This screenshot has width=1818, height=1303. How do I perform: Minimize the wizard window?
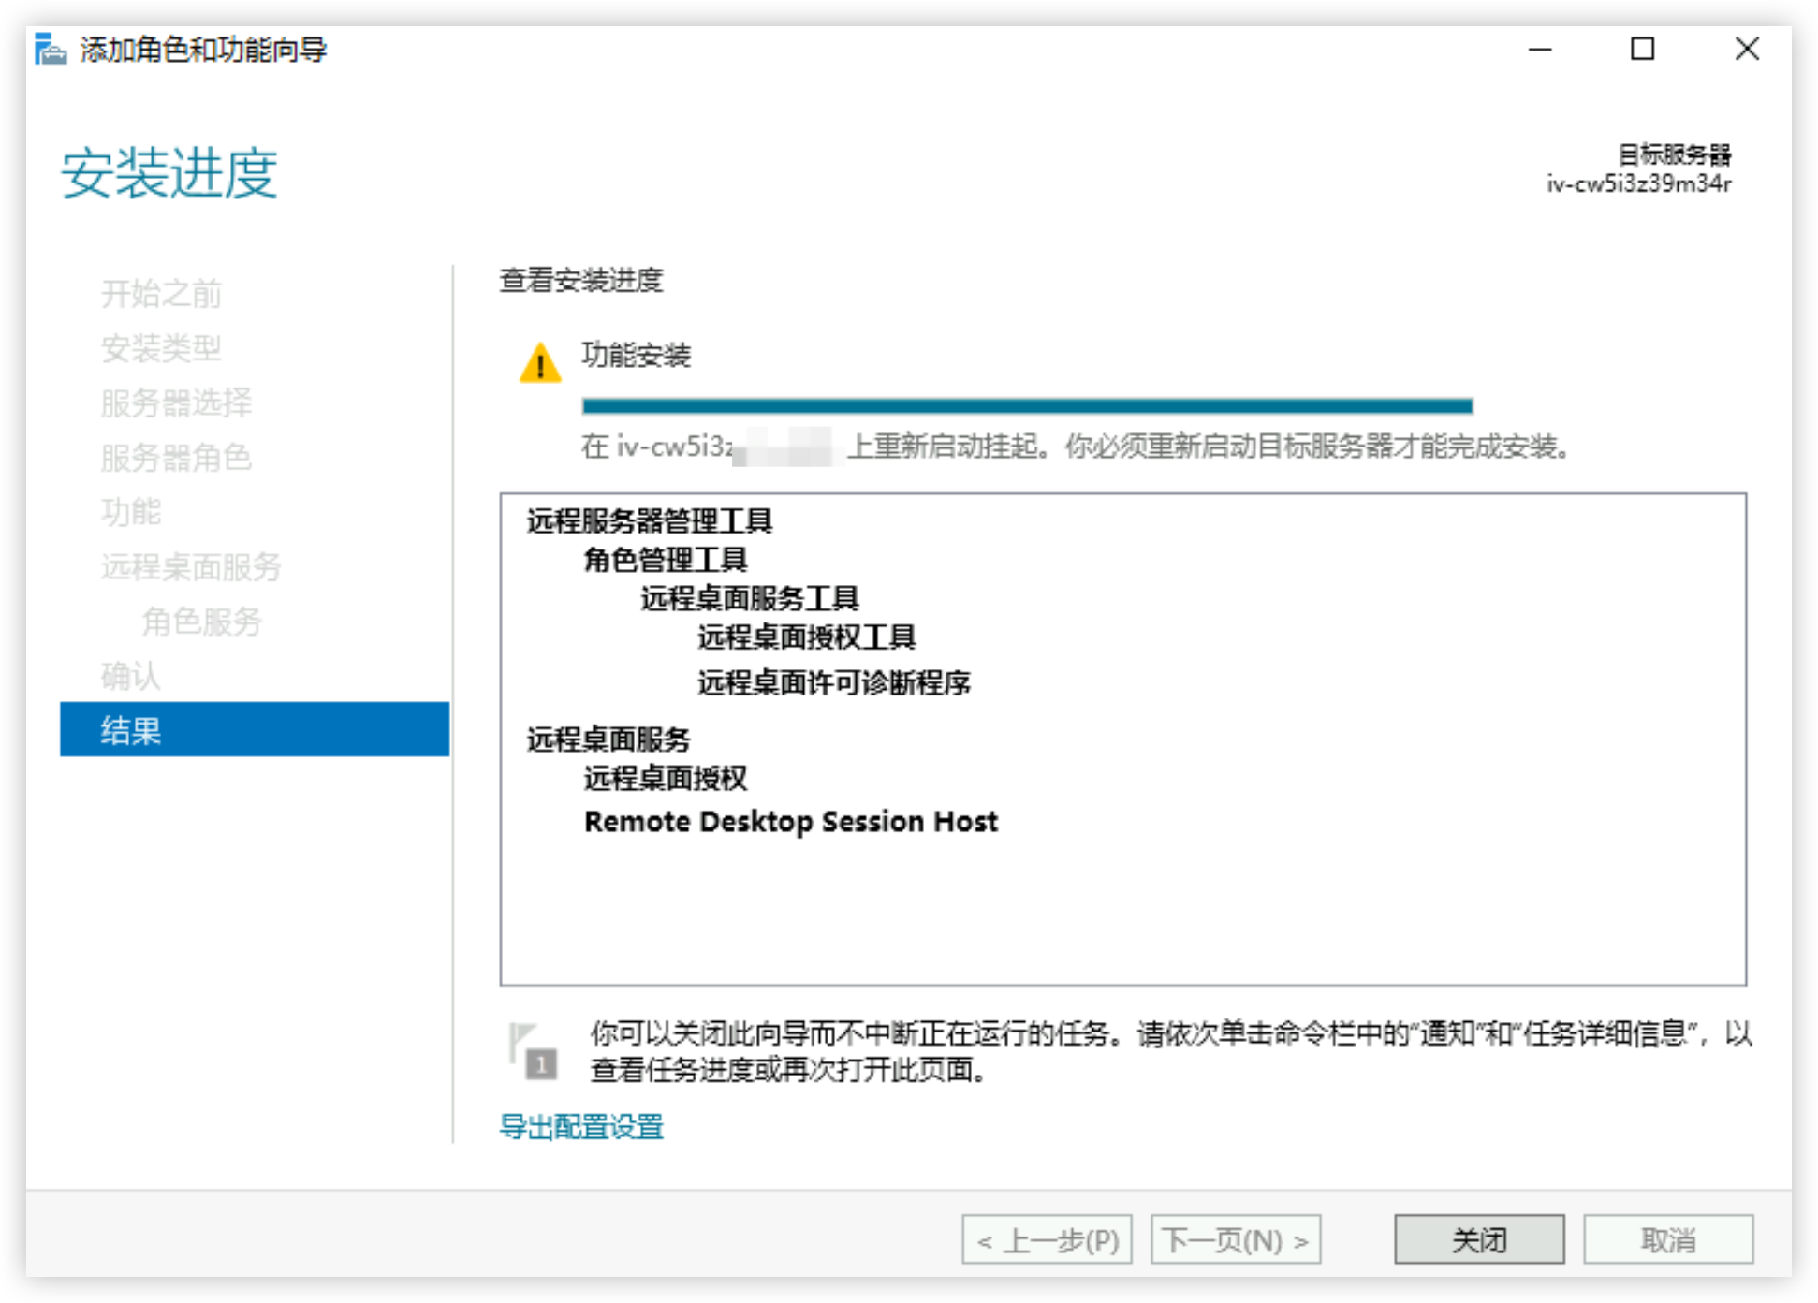coord(1540,49)
